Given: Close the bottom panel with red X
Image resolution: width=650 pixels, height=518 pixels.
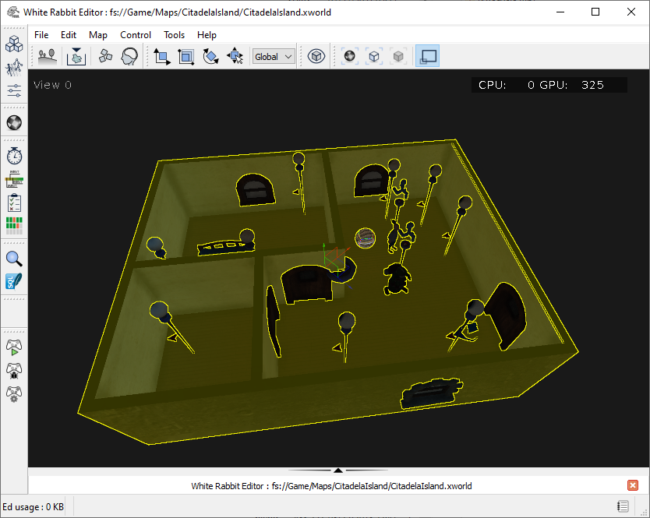Looking at the screenshot, I should pyautogui.click(x=633, y=485).
